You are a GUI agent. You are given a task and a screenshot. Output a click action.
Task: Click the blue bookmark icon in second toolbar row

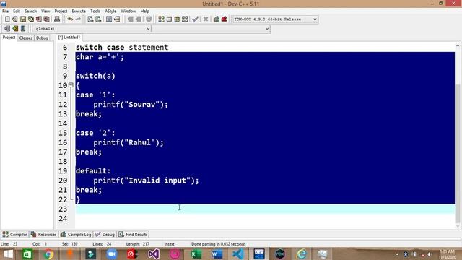pos(23,29)
